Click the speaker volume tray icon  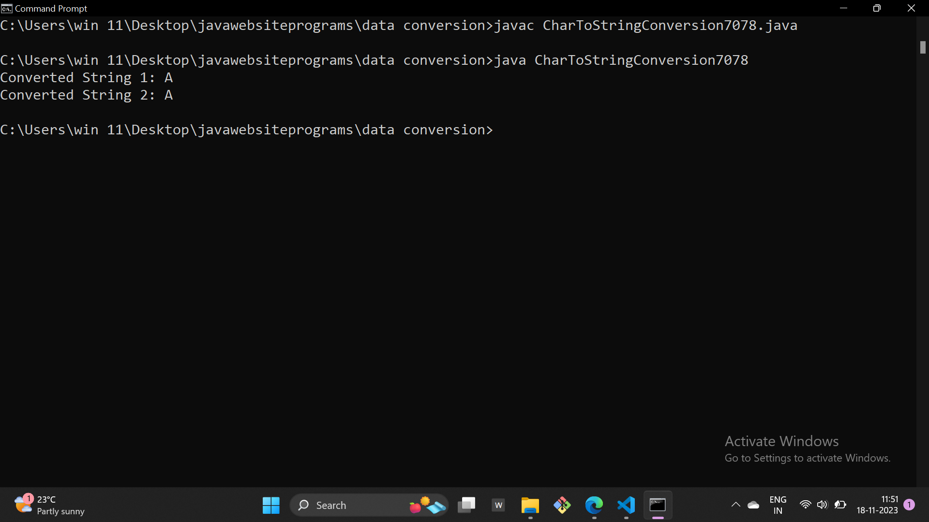coord(822,505)
